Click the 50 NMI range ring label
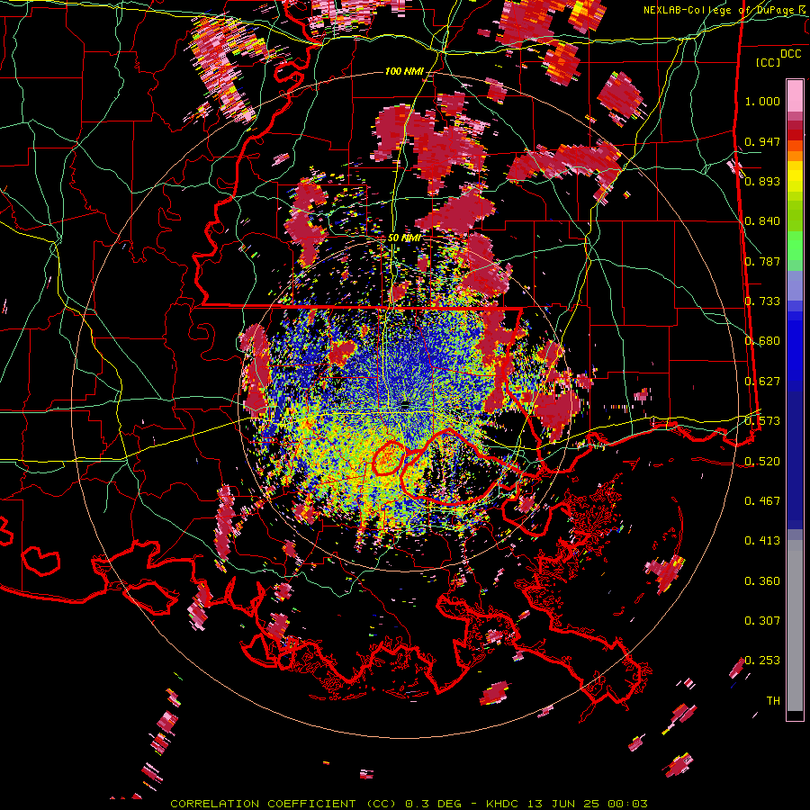Image resolution: width=810 pixels, height=810 pixels. tap(404, 238)
